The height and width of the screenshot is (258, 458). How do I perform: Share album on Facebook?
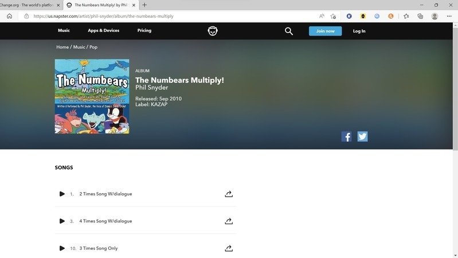tap(347, 136)
